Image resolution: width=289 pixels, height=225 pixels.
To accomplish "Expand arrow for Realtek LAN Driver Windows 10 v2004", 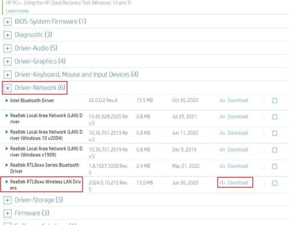I will (x=7, y=132).
